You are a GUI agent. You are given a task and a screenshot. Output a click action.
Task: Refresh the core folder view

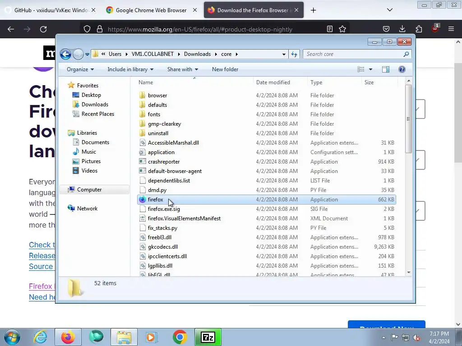pyautogui.click(x=294, y=54)
